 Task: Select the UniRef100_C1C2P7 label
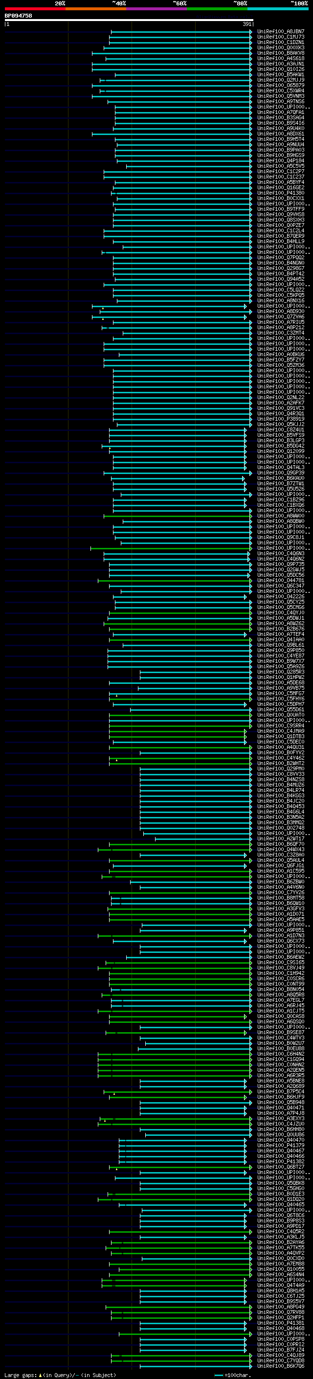click(x=281, y=171)
